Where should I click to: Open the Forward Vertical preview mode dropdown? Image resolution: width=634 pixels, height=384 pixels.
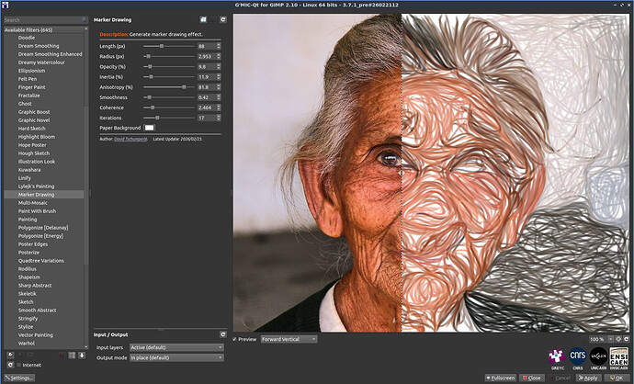pyautogui.click(x=289, y=339)
